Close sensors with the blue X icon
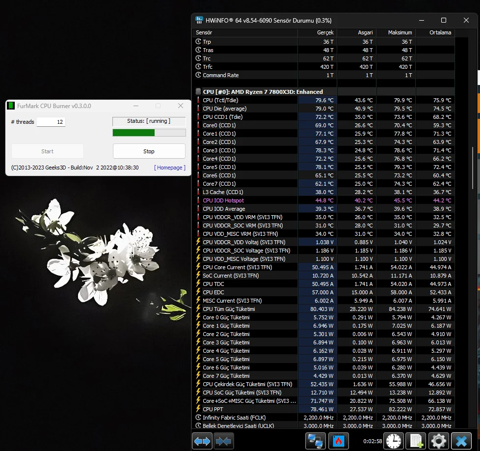The width and height of the screenshot is (480, 451). (x=461, y=441)
